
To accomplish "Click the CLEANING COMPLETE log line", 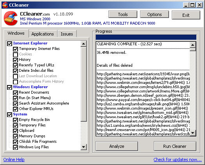I will 129,44.
